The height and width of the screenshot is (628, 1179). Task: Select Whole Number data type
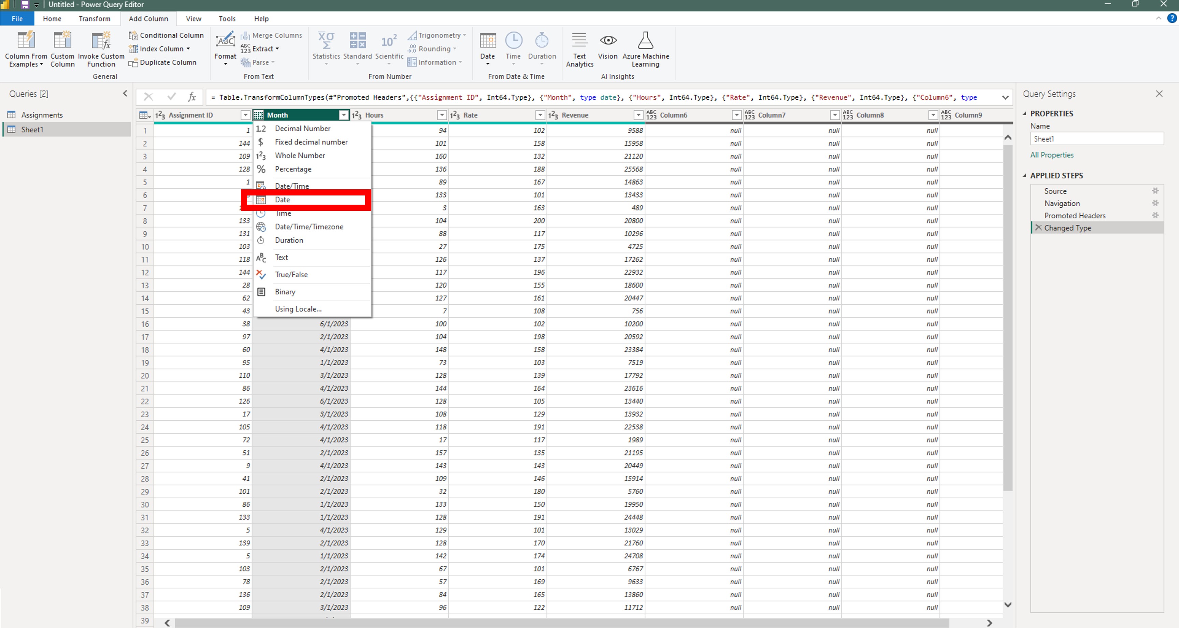[x=300, y=156]
